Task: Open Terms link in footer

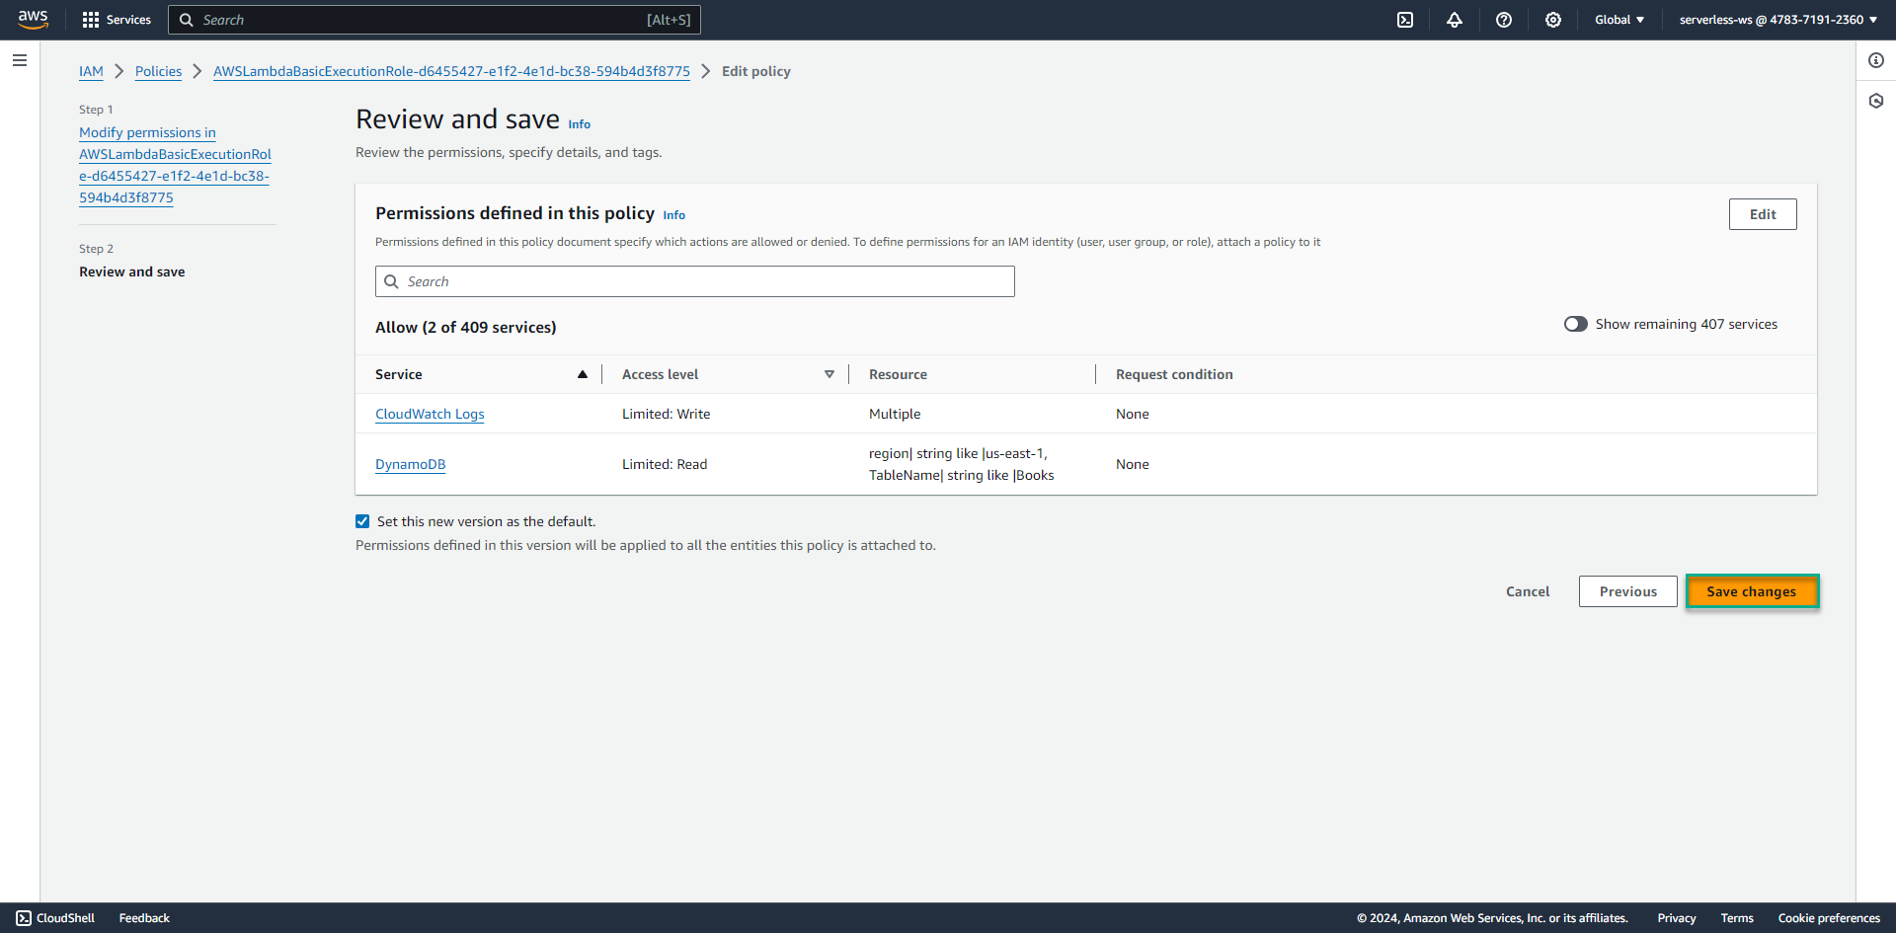Action: click(x=1737, y=918)
